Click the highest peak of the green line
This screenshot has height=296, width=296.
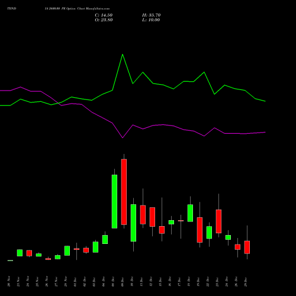coord(123,54)
